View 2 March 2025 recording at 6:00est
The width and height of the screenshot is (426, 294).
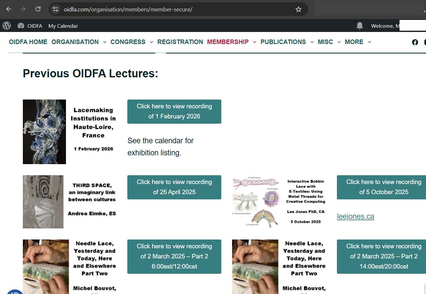(174, 256)
